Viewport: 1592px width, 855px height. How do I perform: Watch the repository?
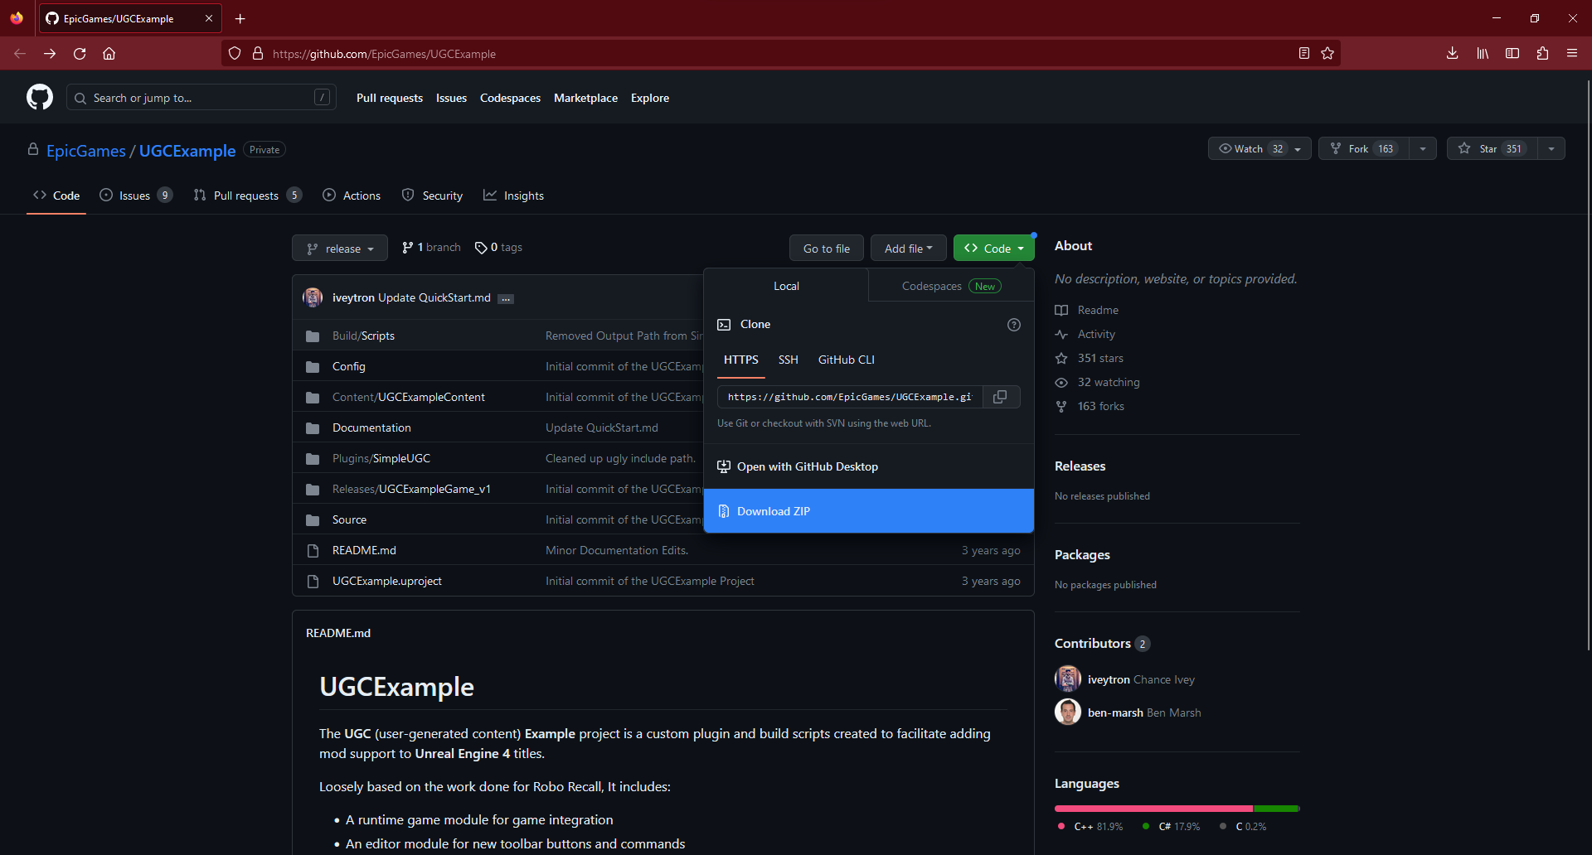(1260, 148)
